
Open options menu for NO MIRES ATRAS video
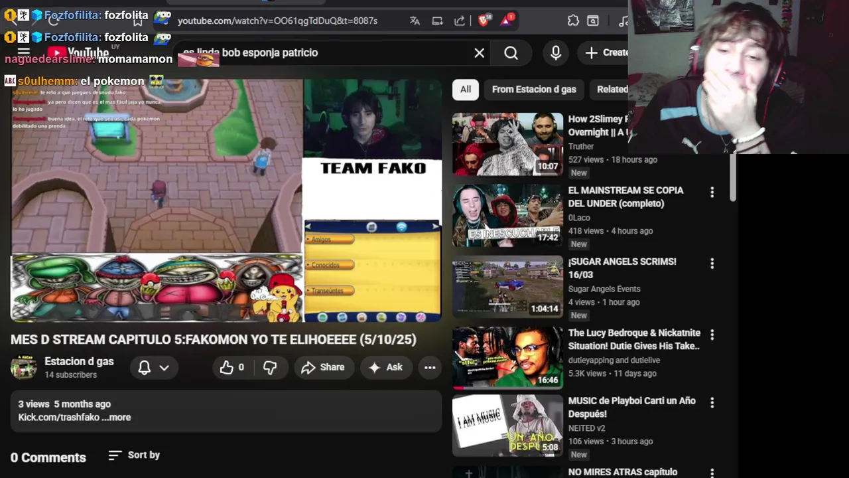[712, 473]
